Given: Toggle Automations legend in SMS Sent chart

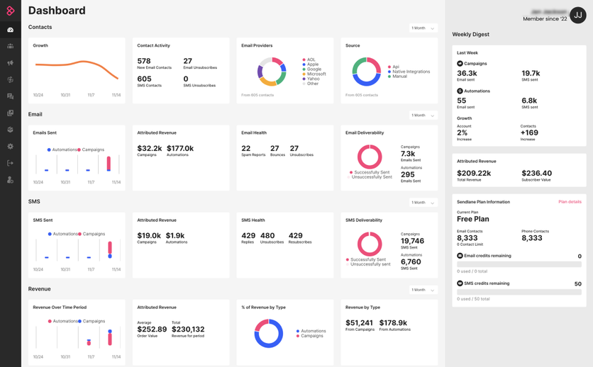Looking at the screenshot, I should click(x=63, y=234).
